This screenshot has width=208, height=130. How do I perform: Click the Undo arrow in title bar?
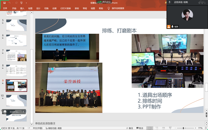[x=10, y=3]
